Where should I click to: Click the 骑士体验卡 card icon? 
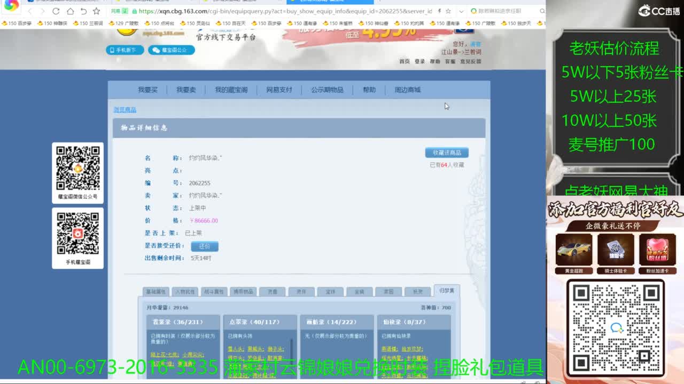tap(616, 250)
